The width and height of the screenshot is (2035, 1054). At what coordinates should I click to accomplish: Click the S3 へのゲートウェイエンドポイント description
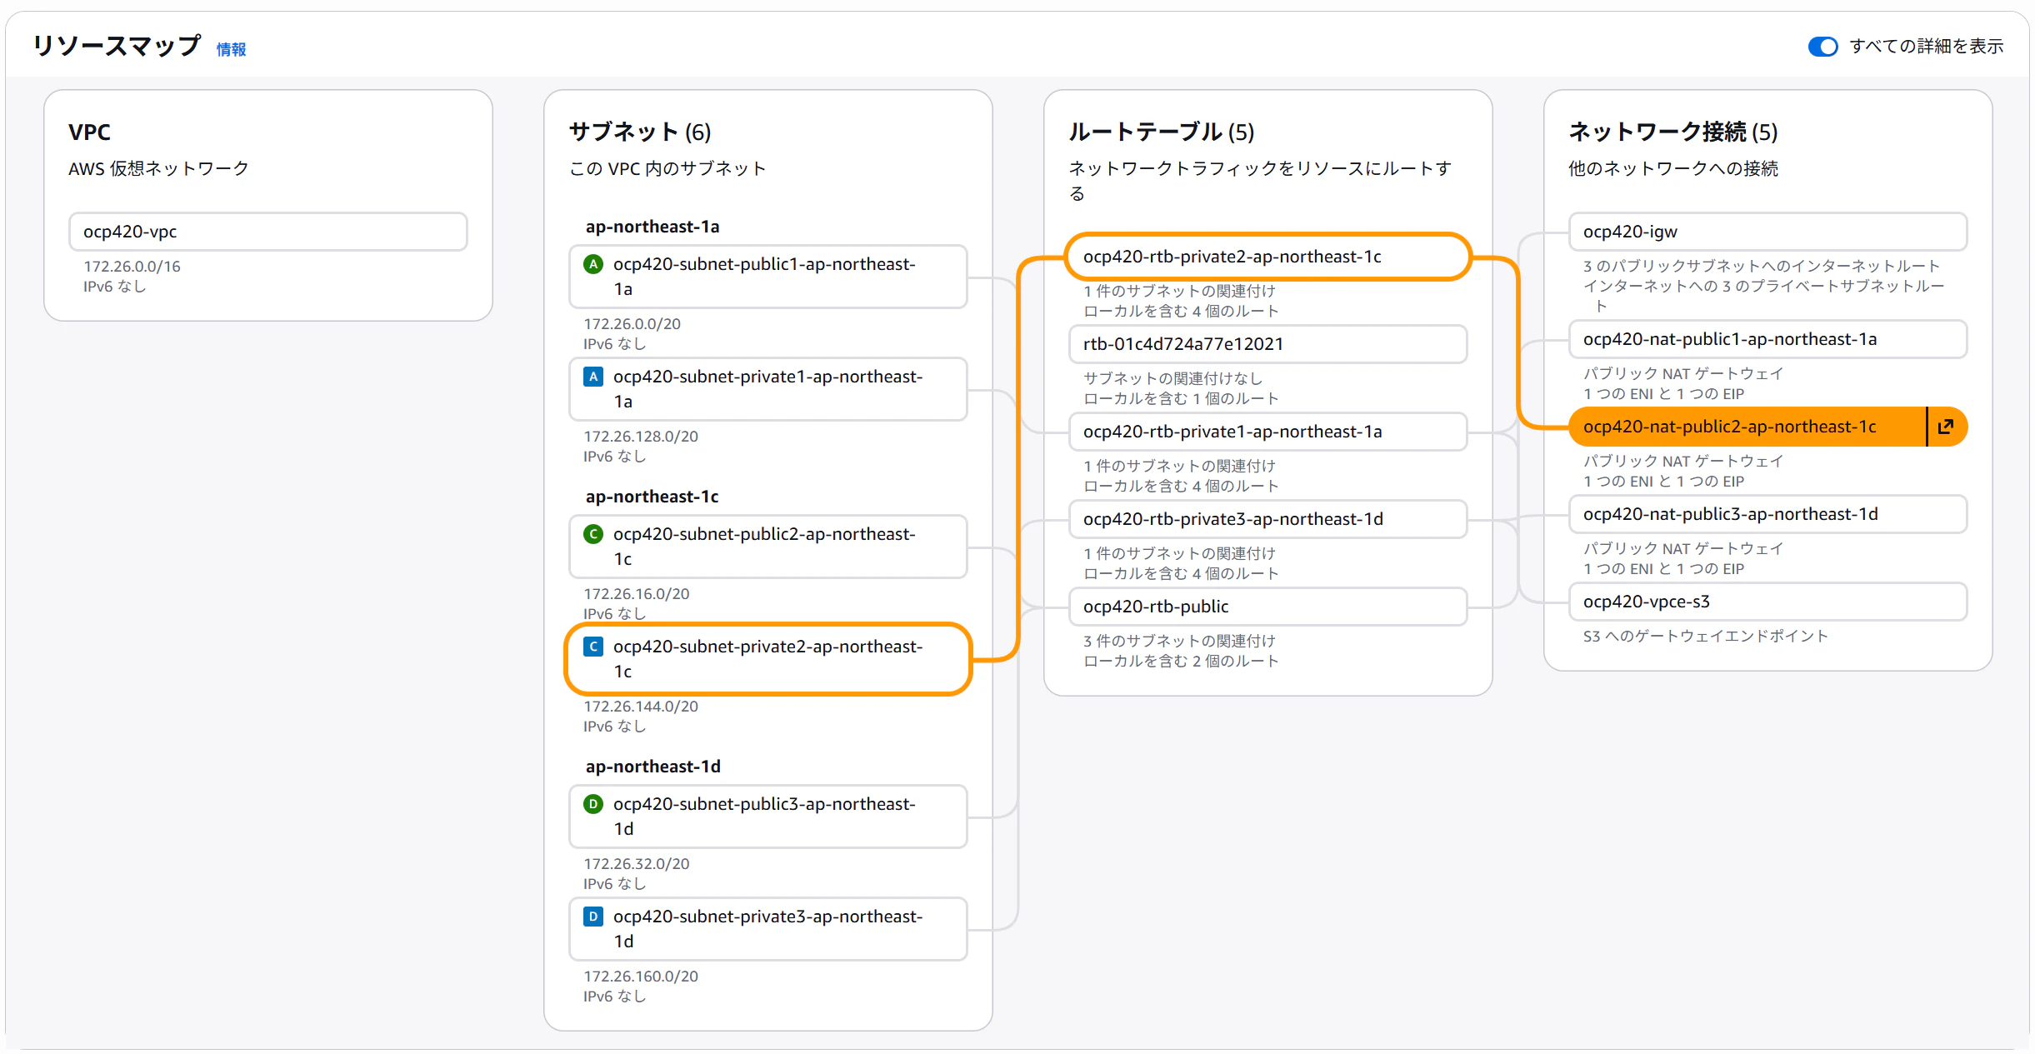pyautogui.click(x=1706, y=637)
